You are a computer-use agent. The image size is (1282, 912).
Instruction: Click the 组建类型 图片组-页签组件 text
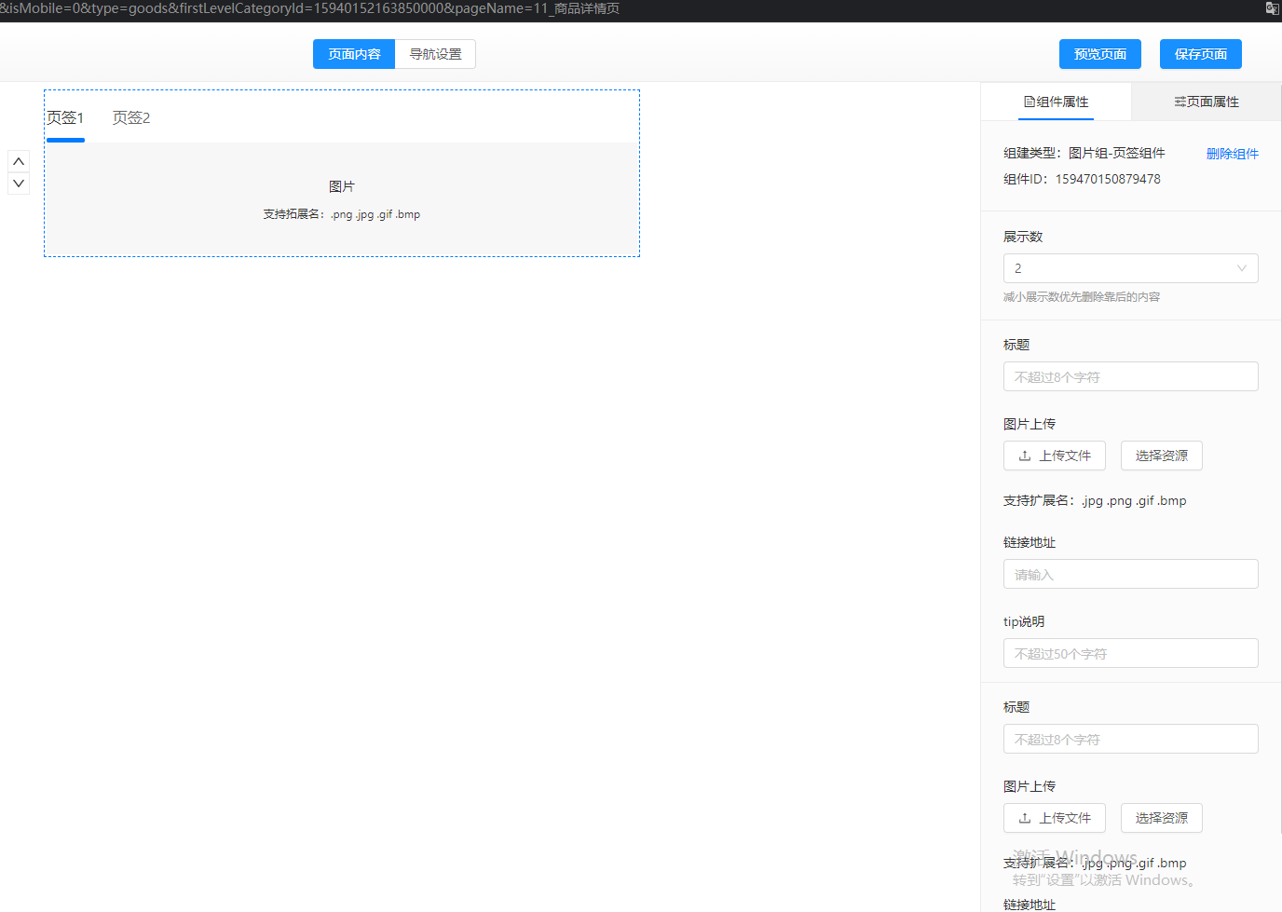[x=1084, y=153]
